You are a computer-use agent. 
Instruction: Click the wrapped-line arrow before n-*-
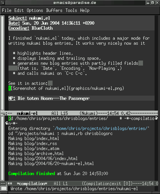pyautogui.click(x=7, y=123)
